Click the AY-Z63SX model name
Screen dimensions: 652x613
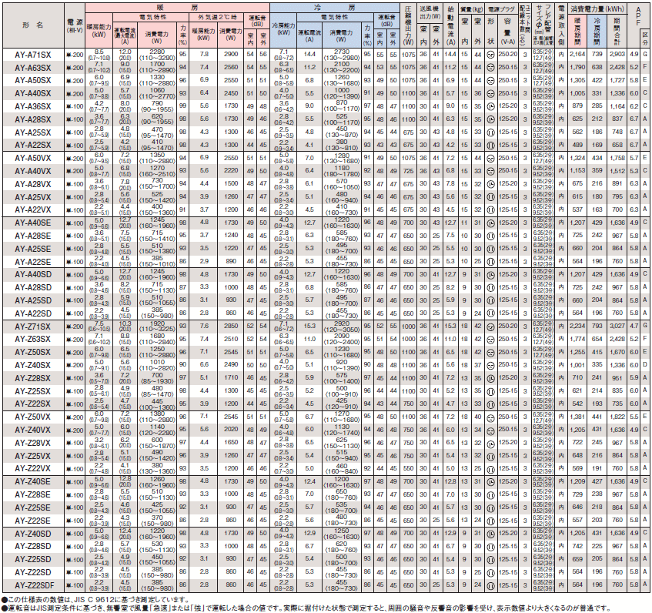coord(33,340)
